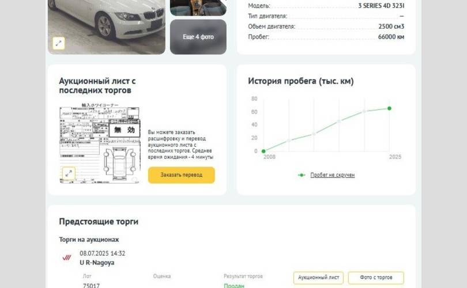Viewport: 467px width, 288px height.
Task: Open the auction sheet scan
Action: (x=100, y=143)
